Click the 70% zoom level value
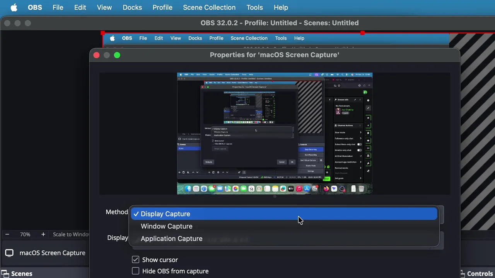This screenshot has width=495, height=278. [x=25, y=234]
